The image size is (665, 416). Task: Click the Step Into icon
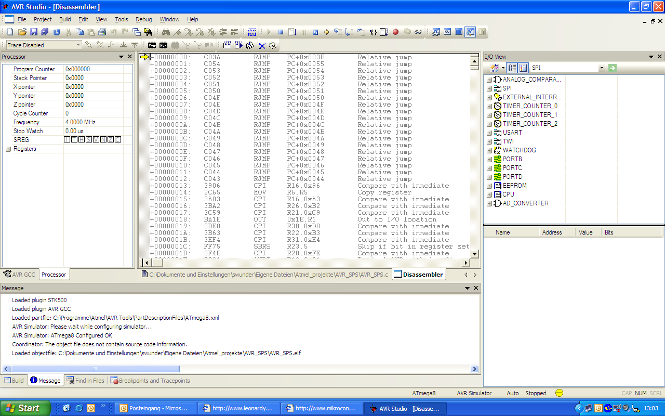click(338, 32)
